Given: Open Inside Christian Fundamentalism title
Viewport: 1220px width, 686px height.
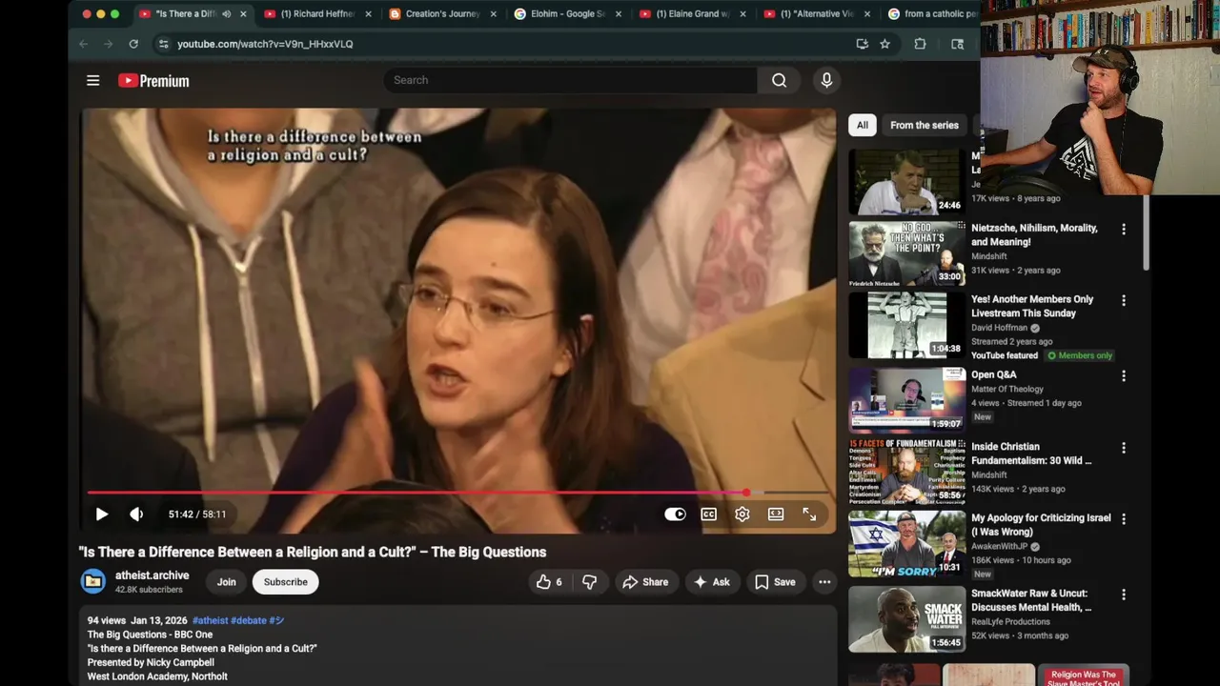Looking at the screenshot, I should pos(1031,454).
